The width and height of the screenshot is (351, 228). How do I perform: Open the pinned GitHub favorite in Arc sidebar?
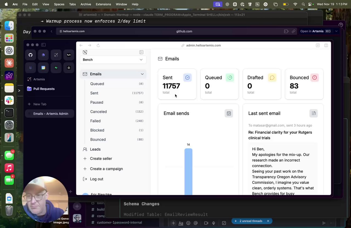pyautogui.click(x=30, y=55)
